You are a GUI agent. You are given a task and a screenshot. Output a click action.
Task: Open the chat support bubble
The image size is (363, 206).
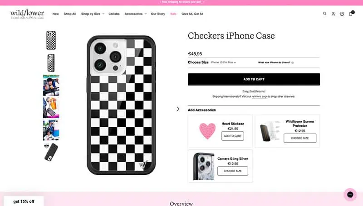click(x=350, y=194)
